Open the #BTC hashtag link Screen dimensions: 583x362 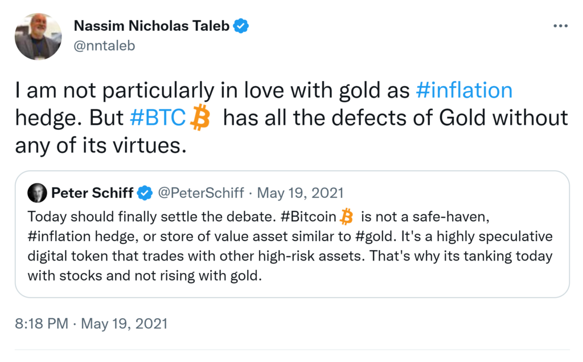point(158,118)
